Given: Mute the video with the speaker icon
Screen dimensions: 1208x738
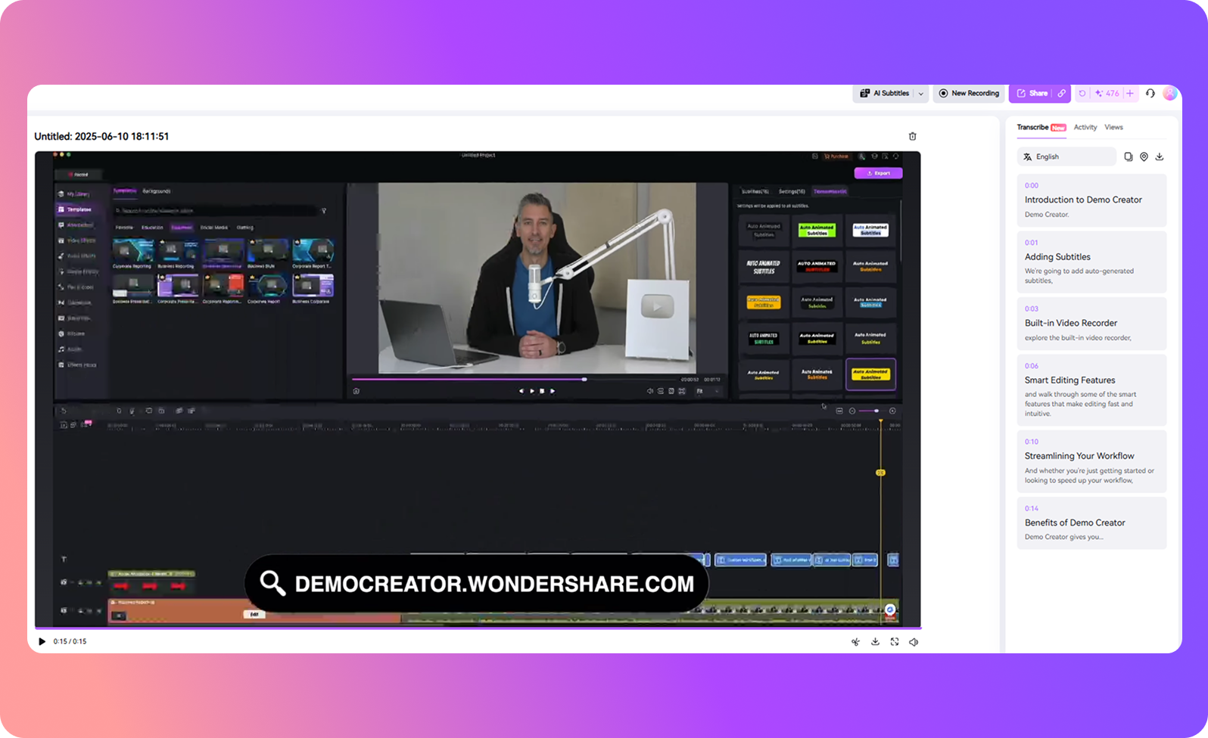Looking at the screenshot, I should coord(914,642).
